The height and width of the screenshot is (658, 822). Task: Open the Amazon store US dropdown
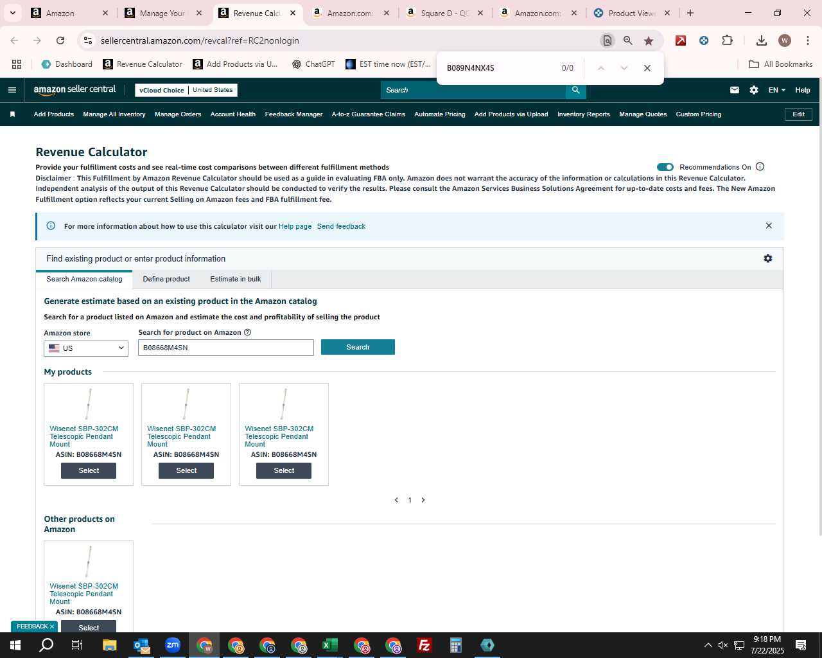coord(86,348)
